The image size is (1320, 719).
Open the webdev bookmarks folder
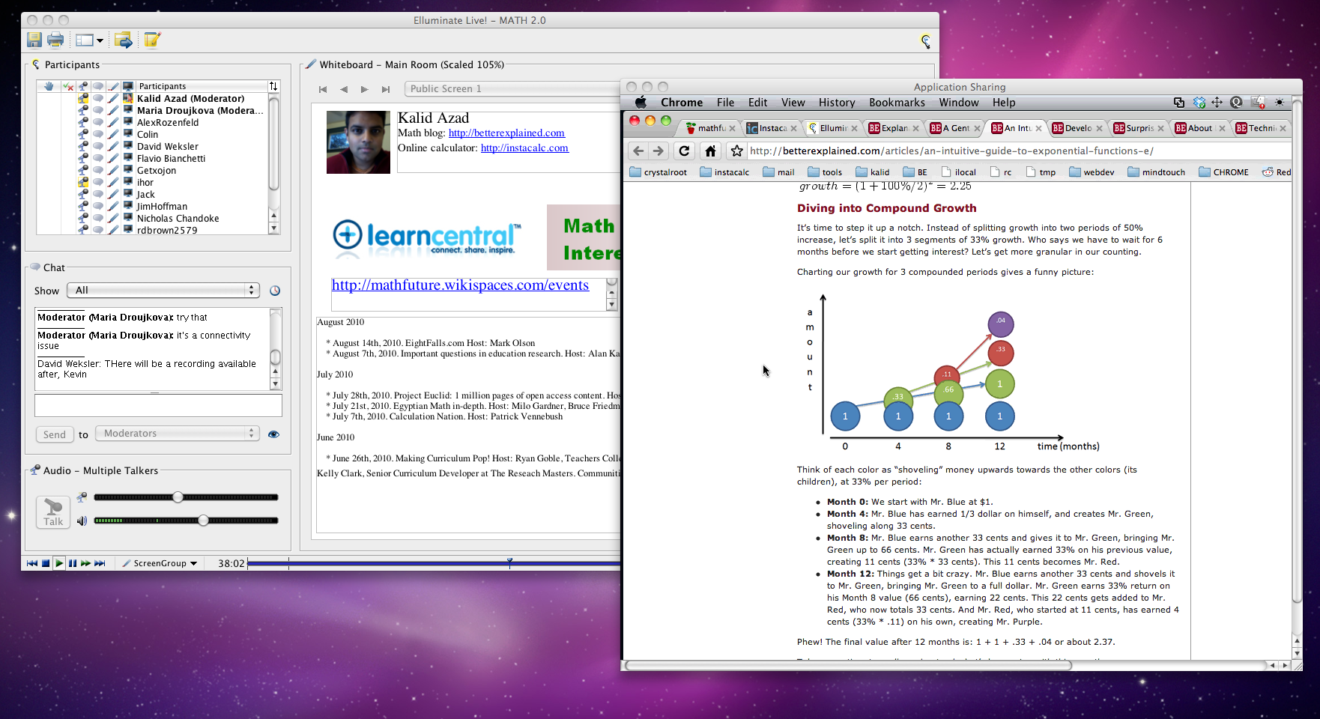point(1092,172)
